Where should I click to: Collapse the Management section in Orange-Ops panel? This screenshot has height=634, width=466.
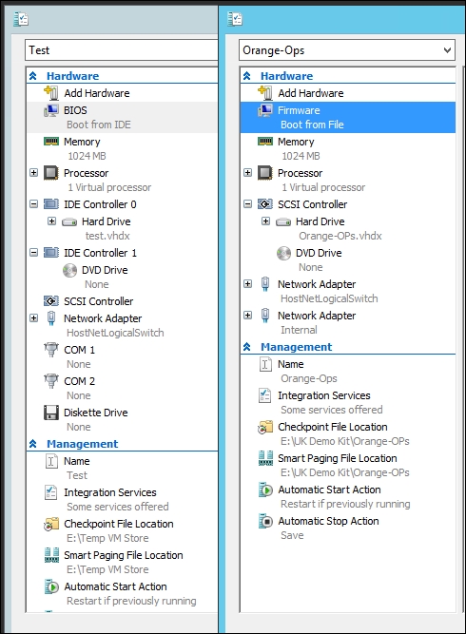(247, 347)
